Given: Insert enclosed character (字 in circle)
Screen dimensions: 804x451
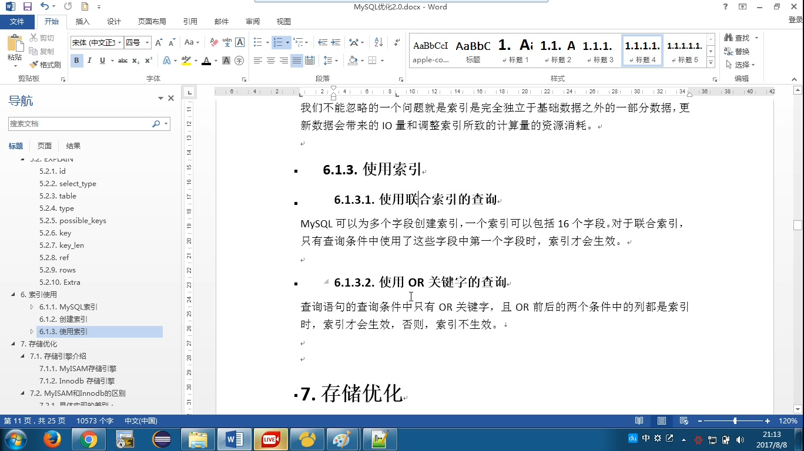Looking at the screenshot, I should (x=239, y=60).
